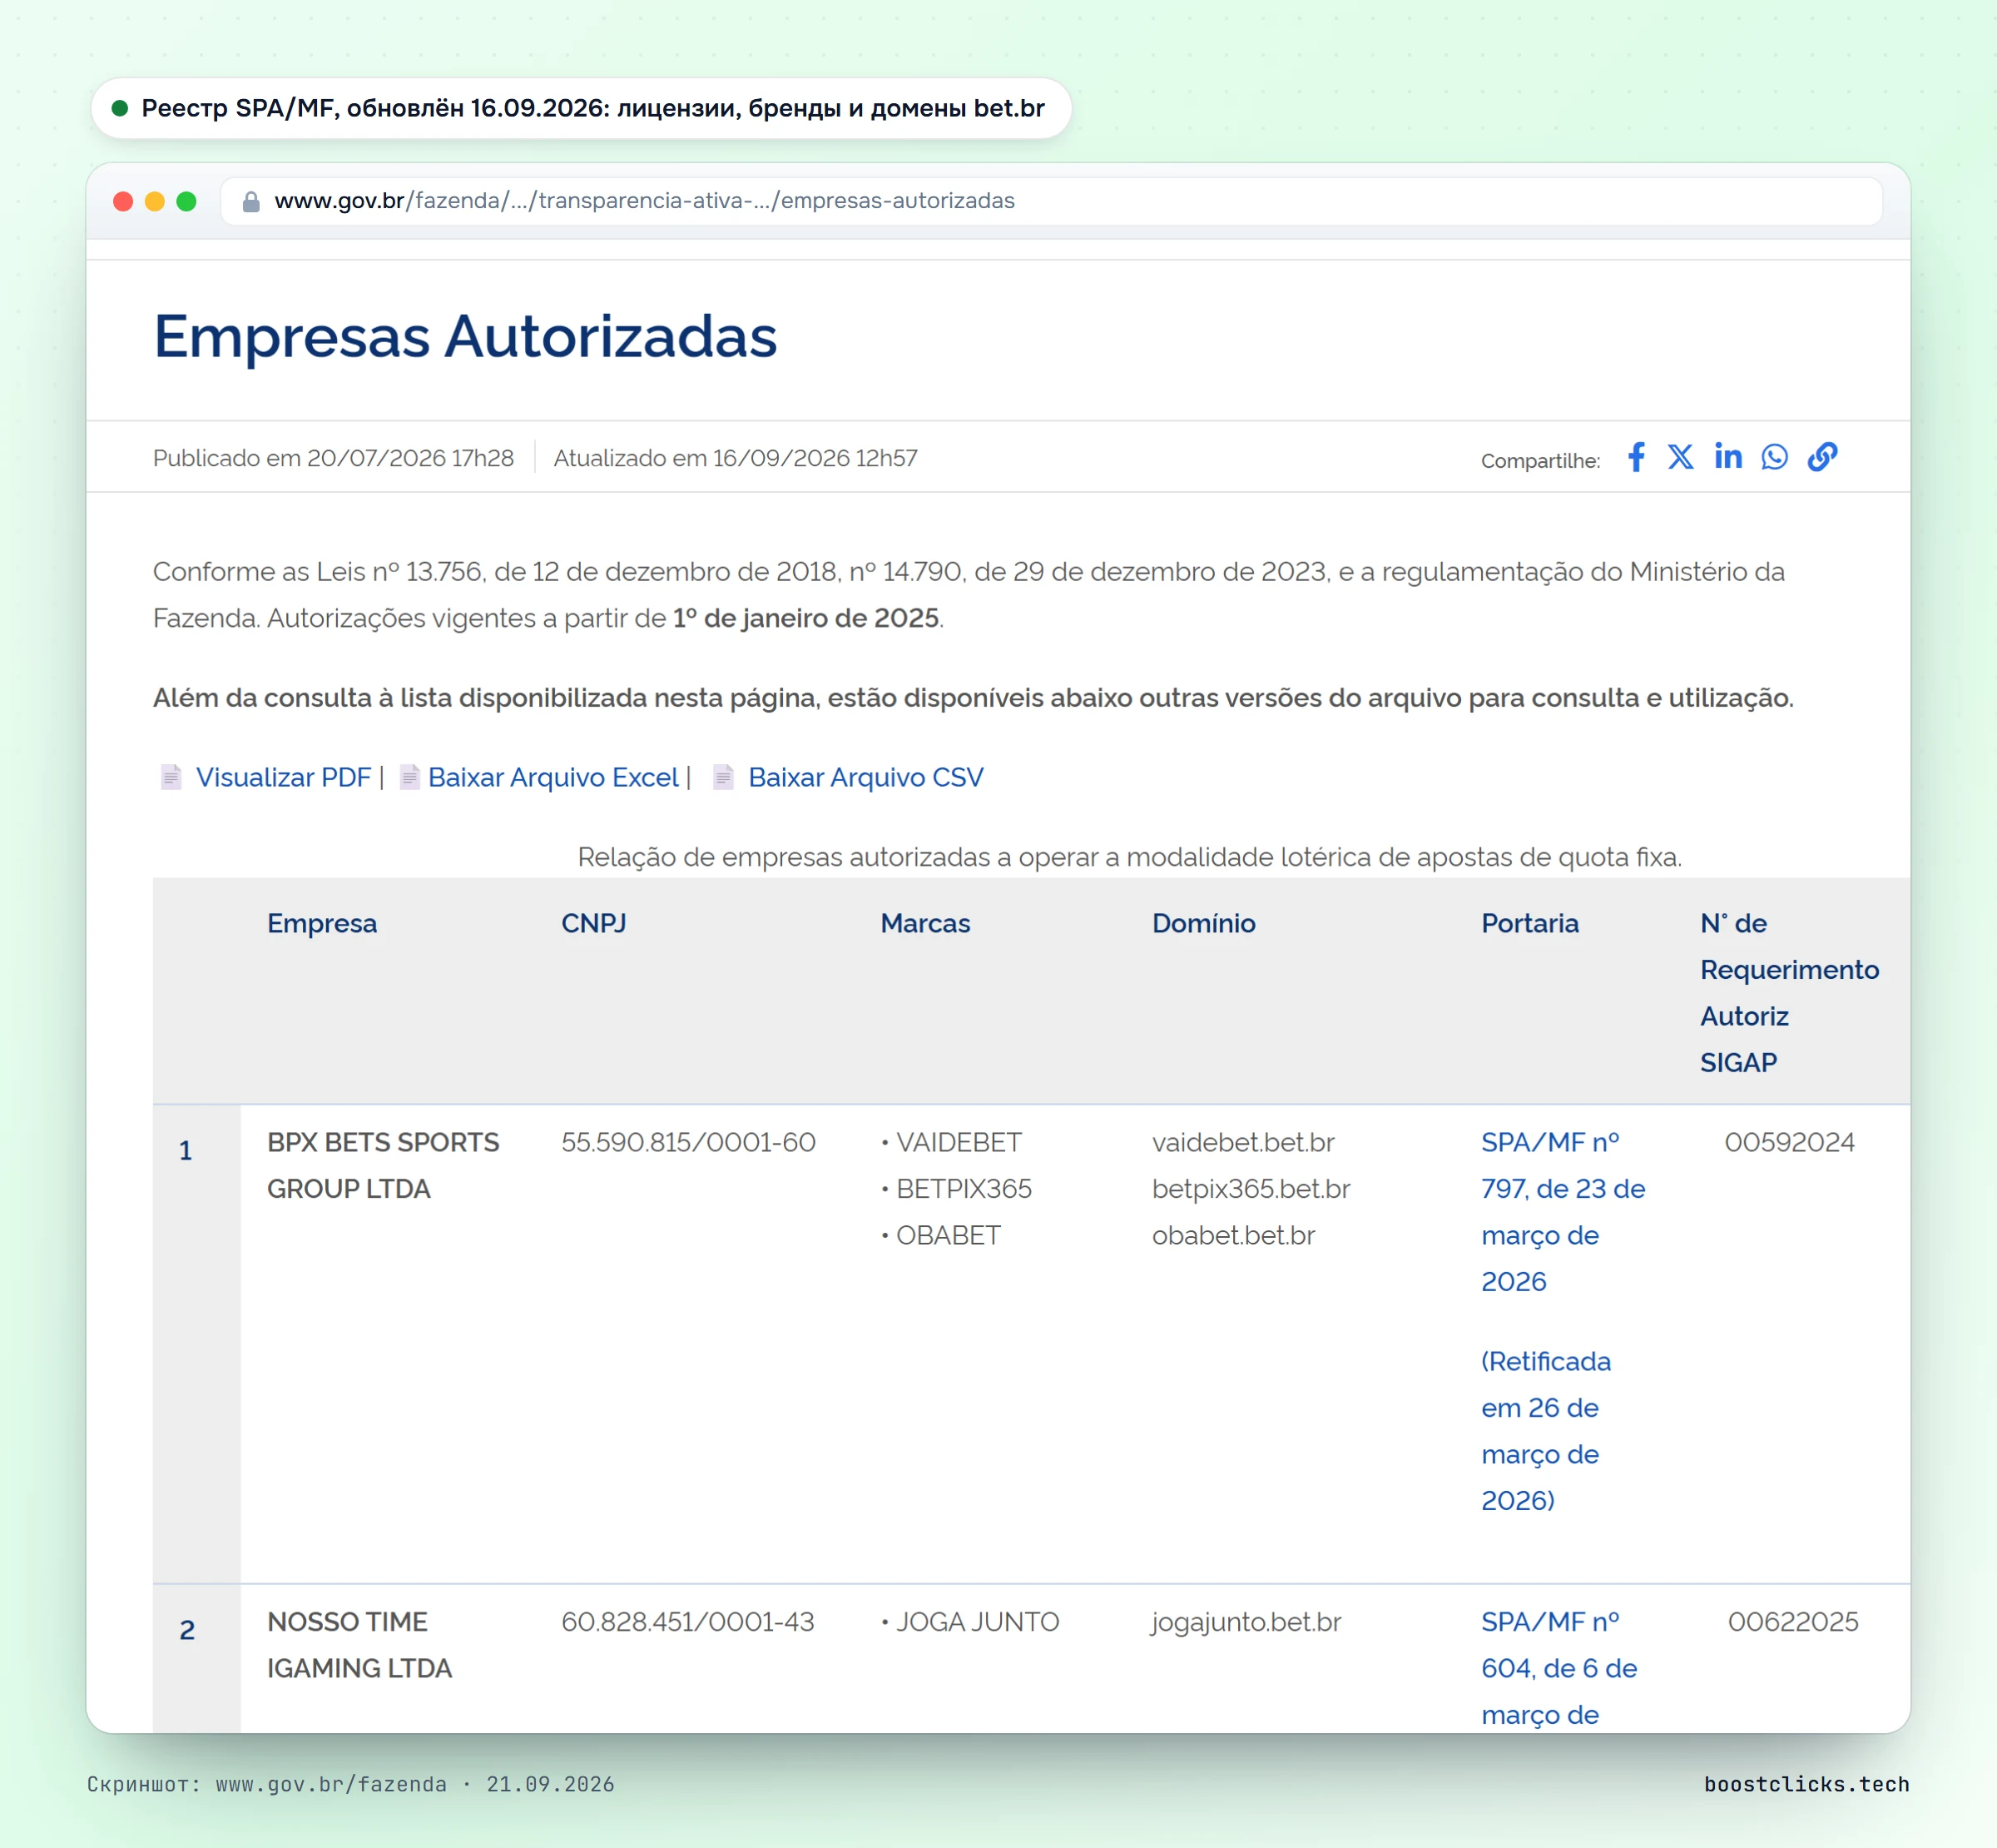
Task: Click the table caption about quota fixa
Action: click(x=1129, y=857)
